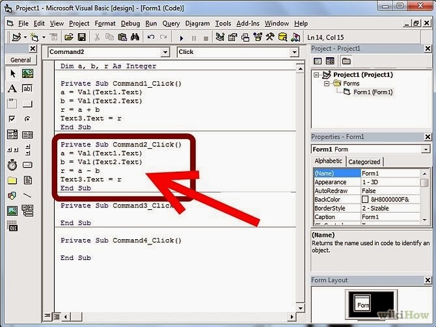This screenshot has width=436, height=327.
Task: Open the Command2 object dropdown
Action: (165, 52)
